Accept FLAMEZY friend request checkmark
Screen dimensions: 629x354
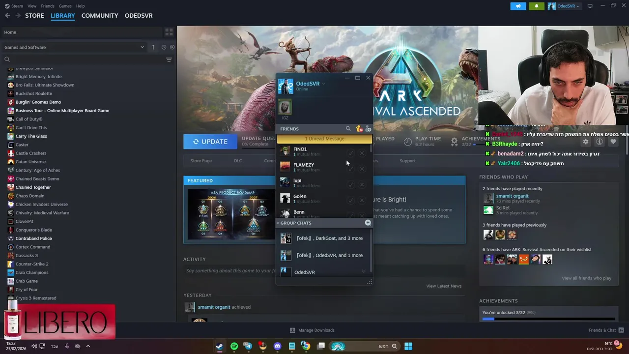click(x=351, y=169)
